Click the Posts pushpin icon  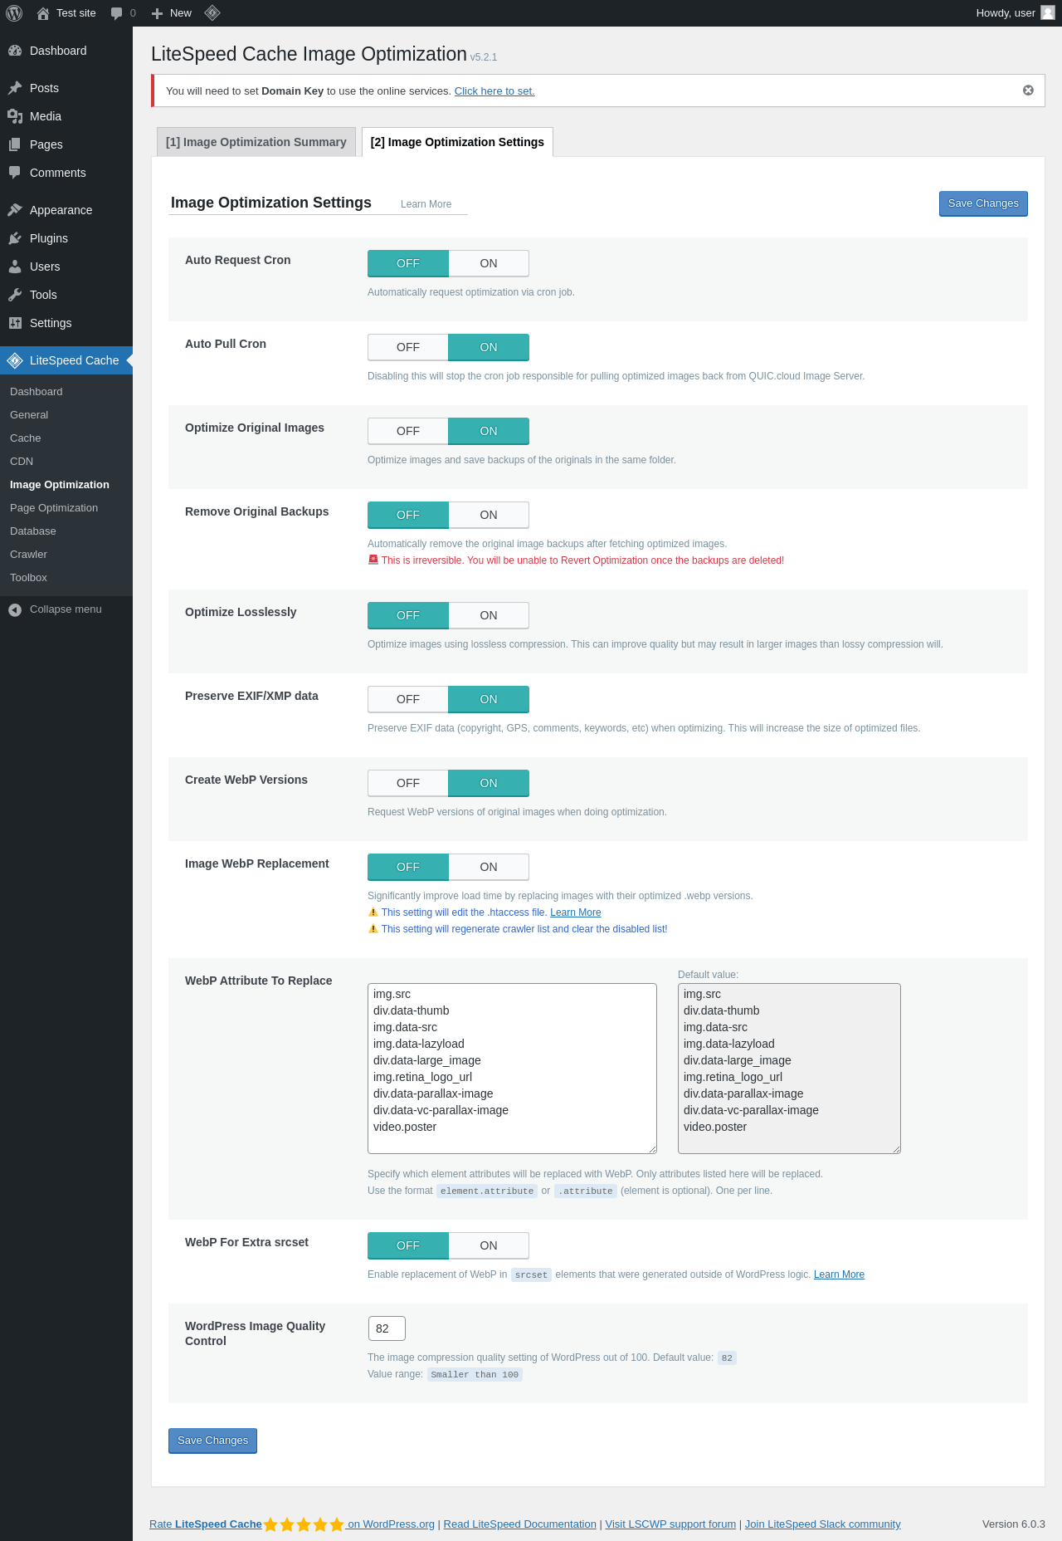pyautogui.click(x=15, y=88)
